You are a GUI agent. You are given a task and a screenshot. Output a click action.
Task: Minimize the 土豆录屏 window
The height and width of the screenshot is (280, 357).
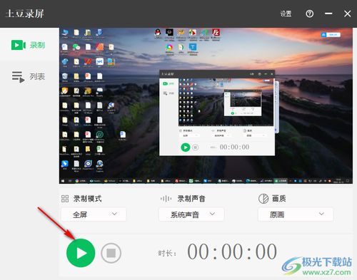click(328, 14)
